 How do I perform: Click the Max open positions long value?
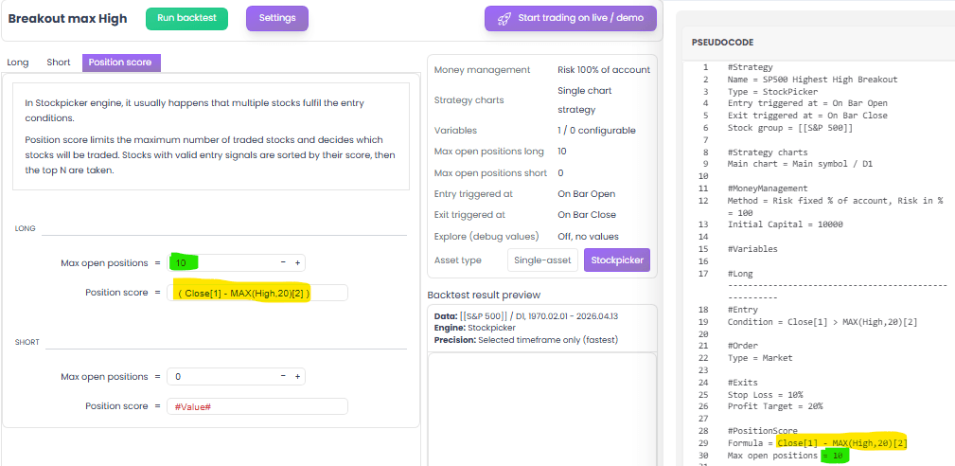pos(563,151)
